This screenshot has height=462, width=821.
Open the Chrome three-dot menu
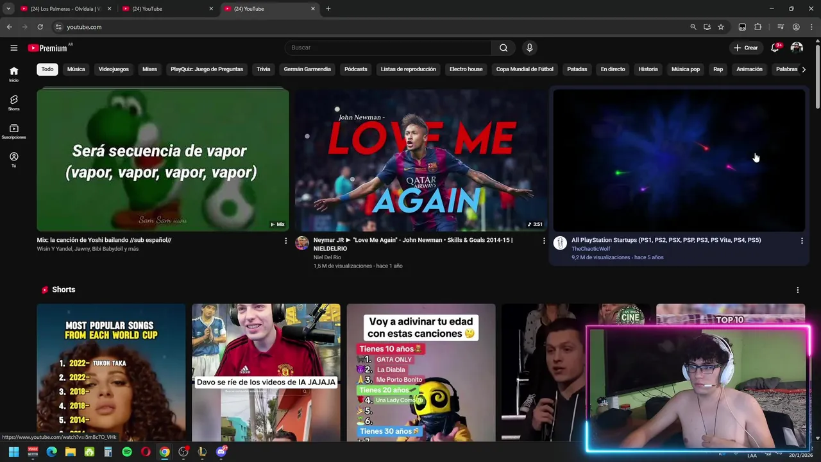pos(812,27)
